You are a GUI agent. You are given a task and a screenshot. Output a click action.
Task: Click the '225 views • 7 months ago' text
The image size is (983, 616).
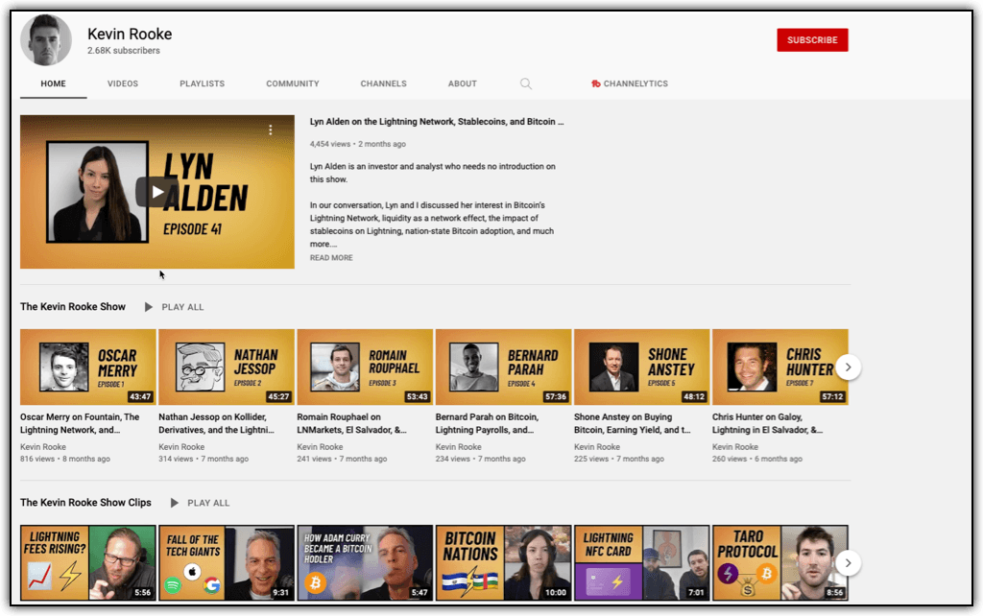coord(619,459)
